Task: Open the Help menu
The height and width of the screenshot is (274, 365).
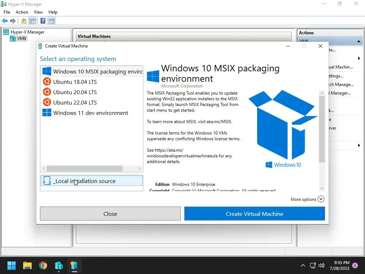Action: click(53, 12)
